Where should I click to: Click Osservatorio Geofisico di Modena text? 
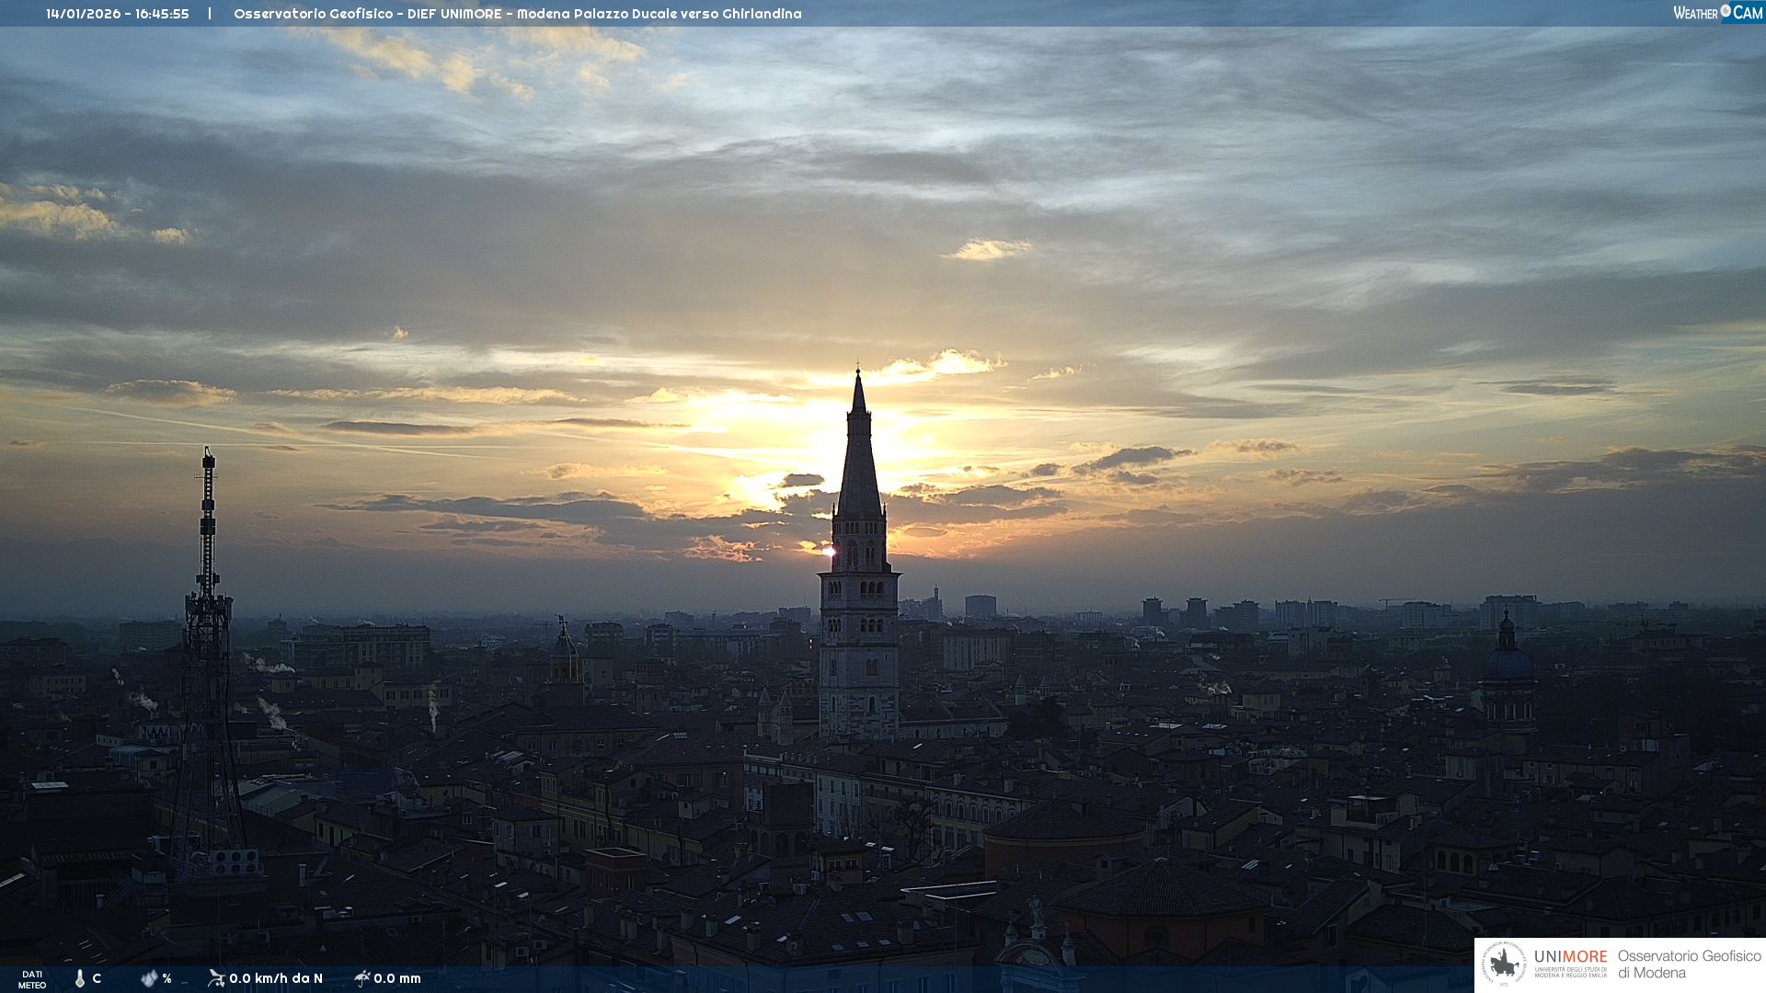point(1689,964)
